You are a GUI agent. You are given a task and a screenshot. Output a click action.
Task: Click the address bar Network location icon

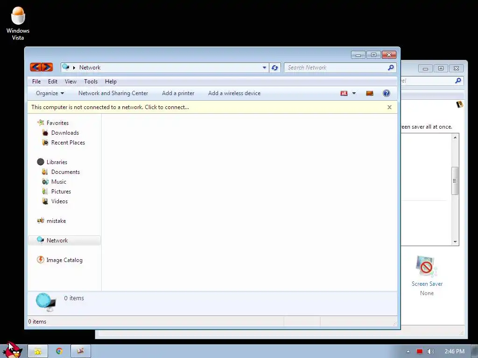[65, 67]
